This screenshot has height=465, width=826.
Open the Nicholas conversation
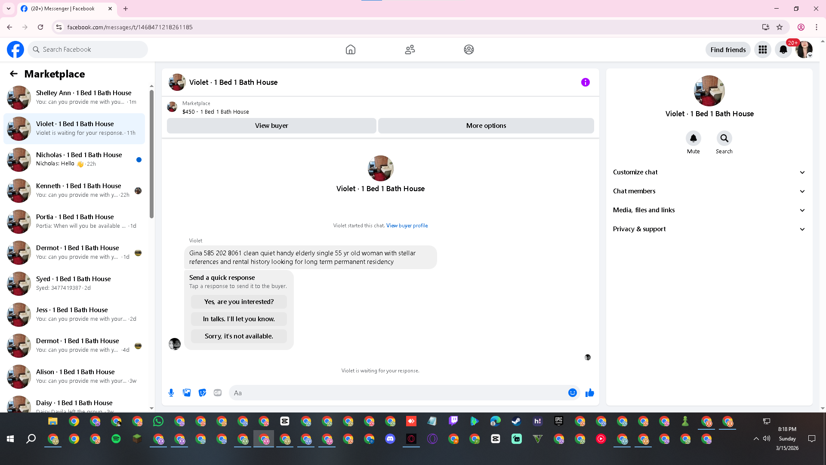(x=74, y=160)
